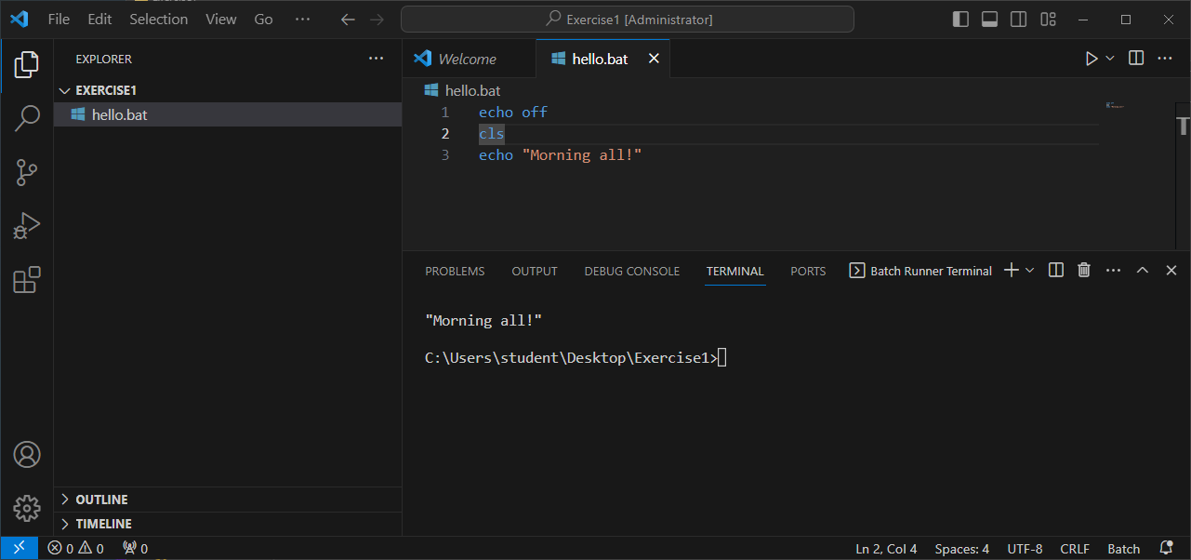
Task: Open the Source Control view
Action: coord(27,172)
